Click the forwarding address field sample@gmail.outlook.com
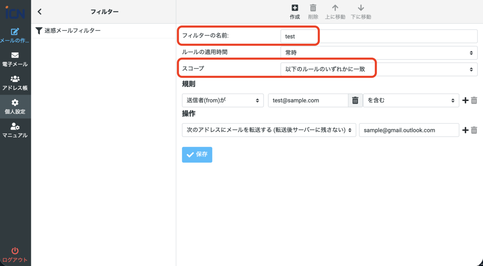Image resolution: width=483 pixels, height=266 pixels. [x=409, y=130]
